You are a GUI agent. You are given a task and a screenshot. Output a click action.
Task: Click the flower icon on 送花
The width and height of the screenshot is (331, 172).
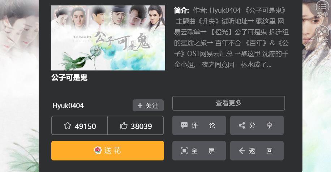(98, 150)
